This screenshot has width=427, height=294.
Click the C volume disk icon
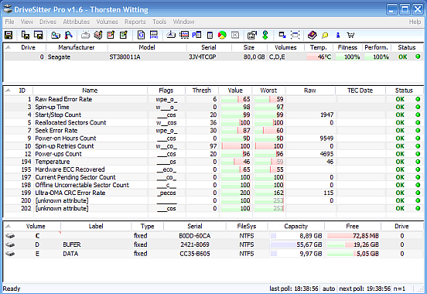click(x=10, y=236)
